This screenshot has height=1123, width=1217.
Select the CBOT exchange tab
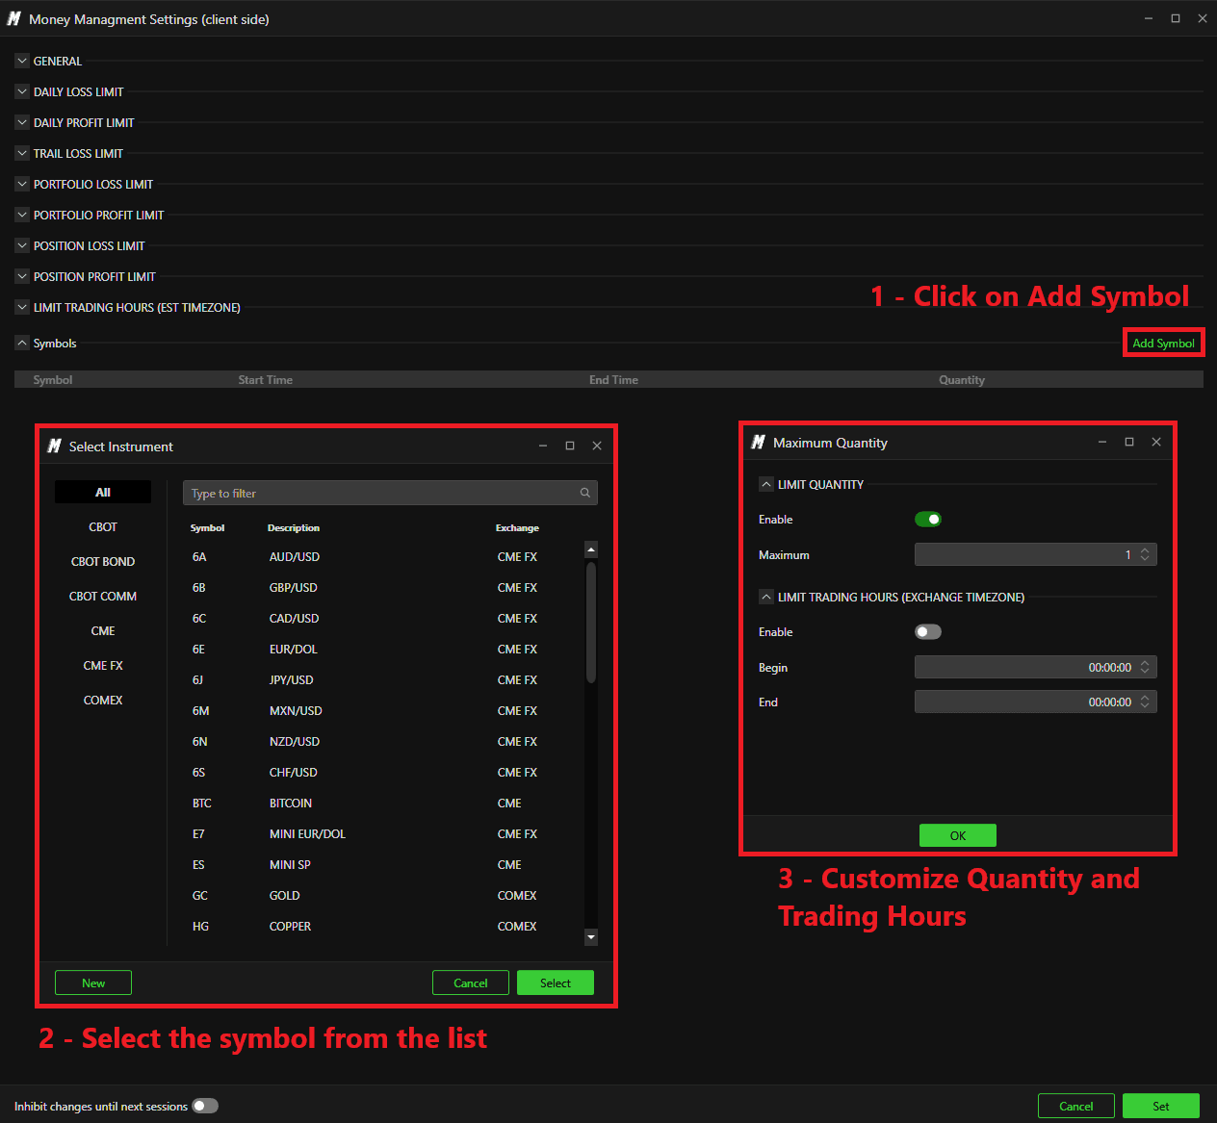[x=103, y=526]
